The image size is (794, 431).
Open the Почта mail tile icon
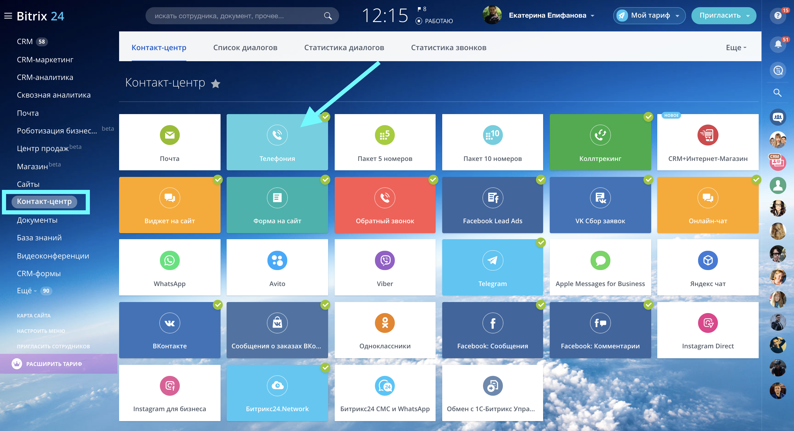[170, 135]
